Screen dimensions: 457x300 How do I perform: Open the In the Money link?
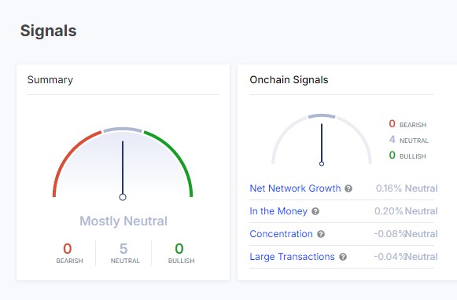point(278,211)
